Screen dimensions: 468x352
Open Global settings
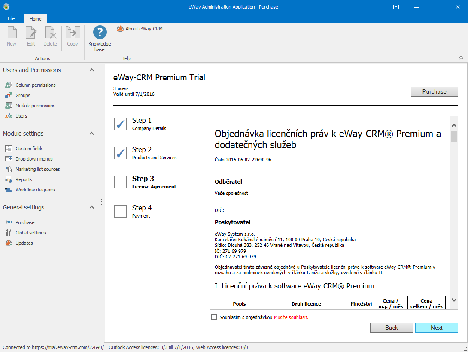25,233
